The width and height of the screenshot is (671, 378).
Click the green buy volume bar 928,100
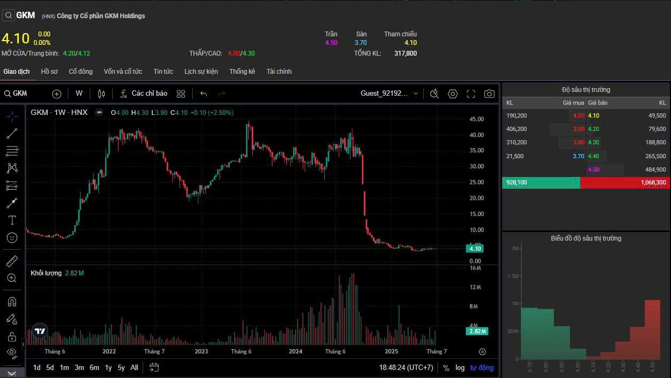coord(541,183)
